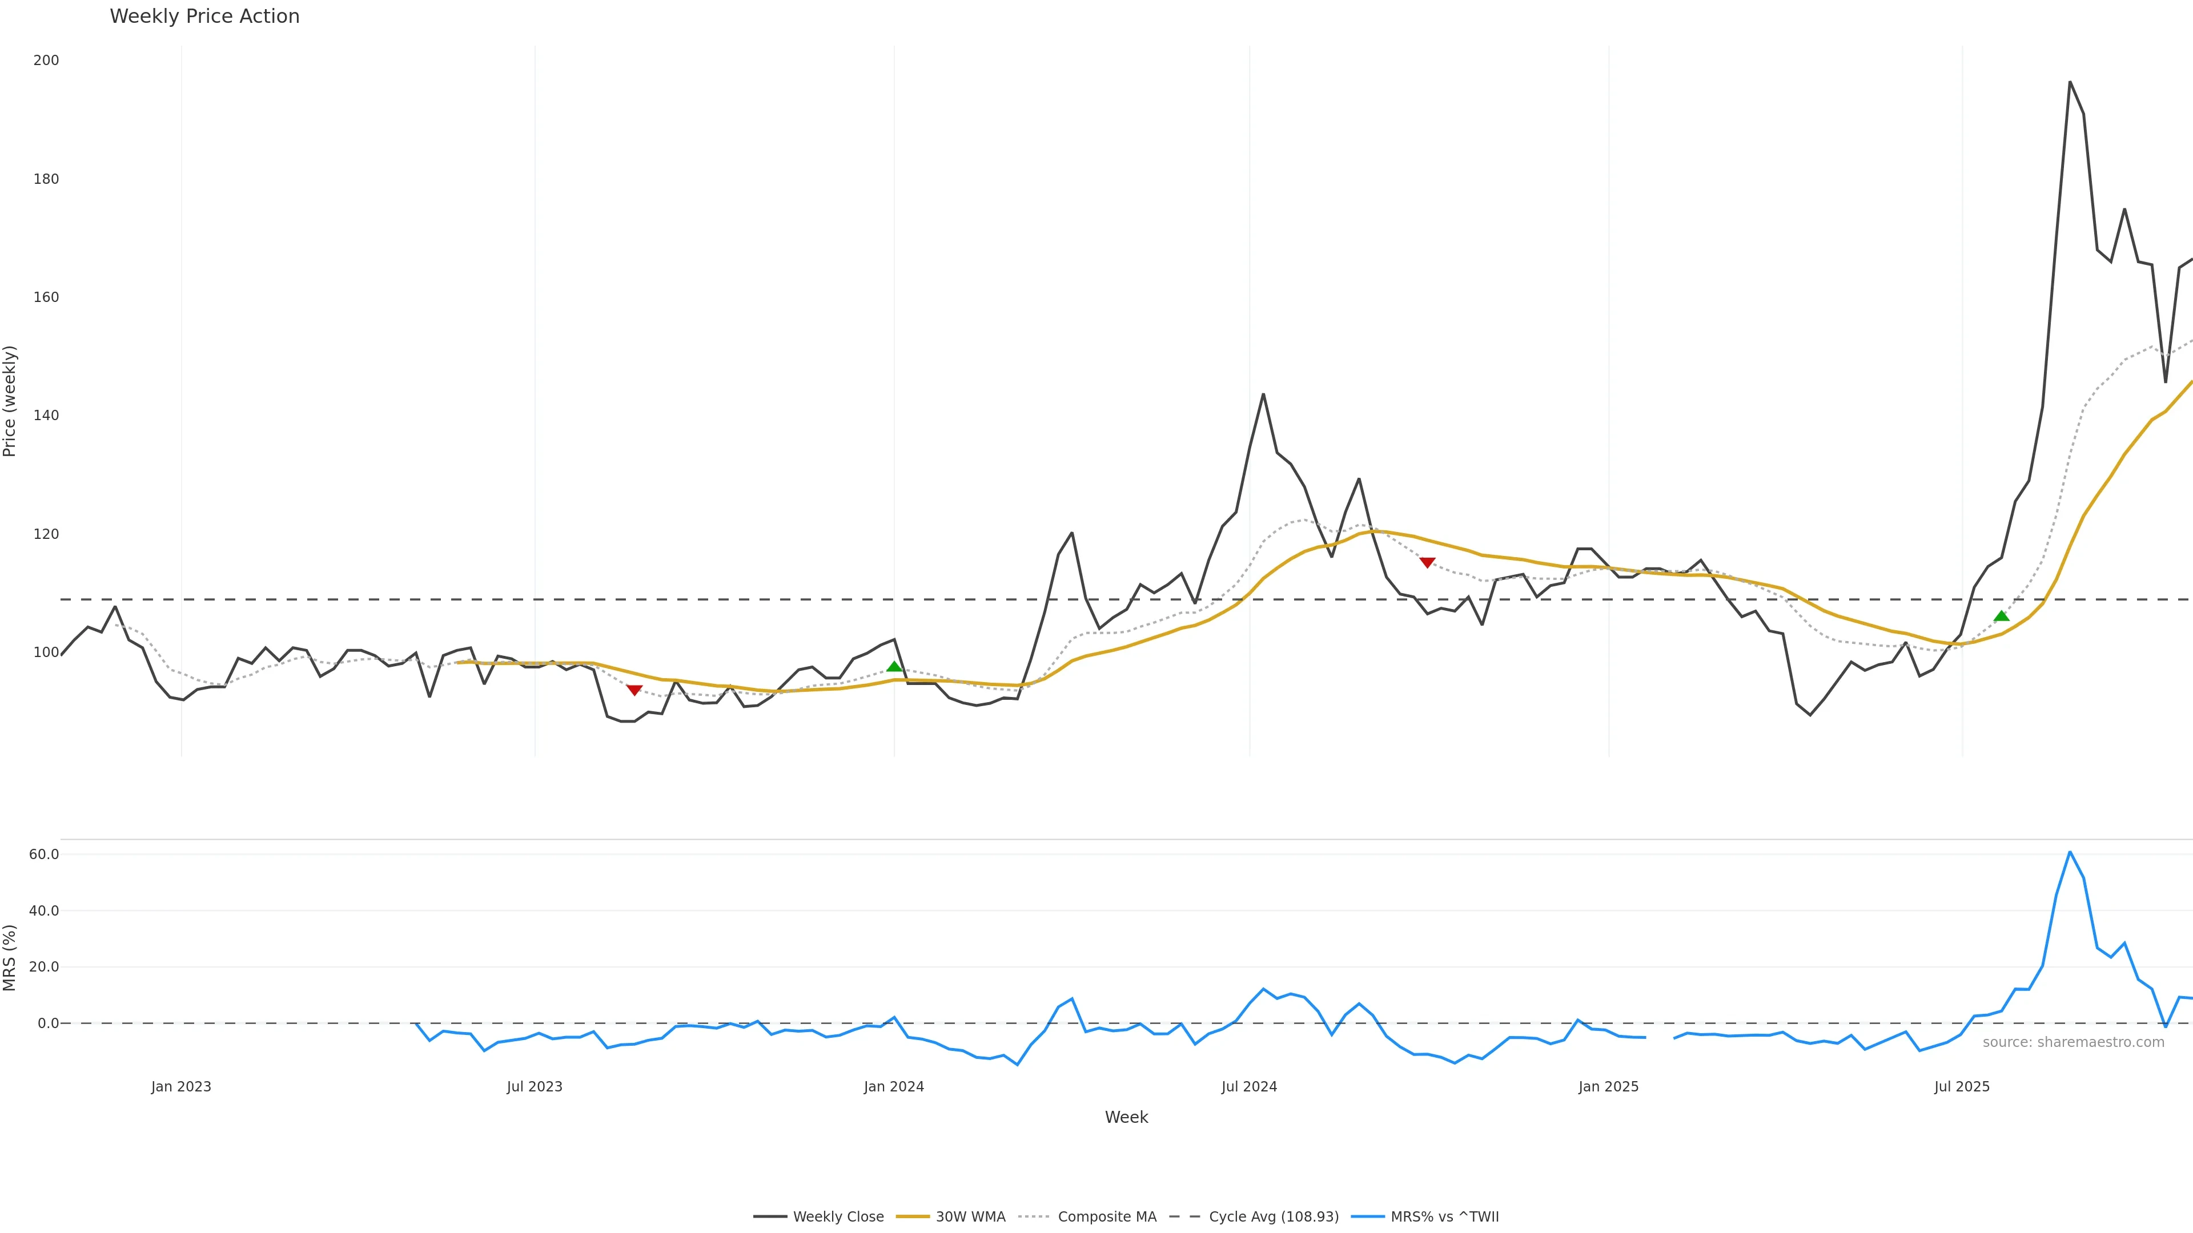Click the Week x-axis title
Image resolution: width=2193 pixels, height=1233 pixels.
click(x=1126, y=1117)
